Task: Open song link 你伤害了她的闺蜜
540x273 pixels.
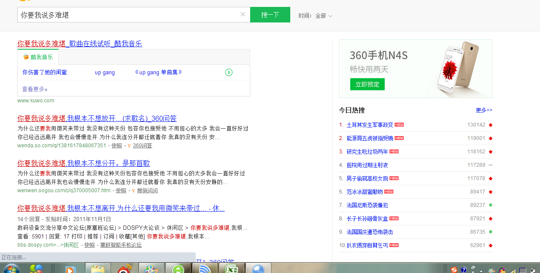Action: coord(44,72)
